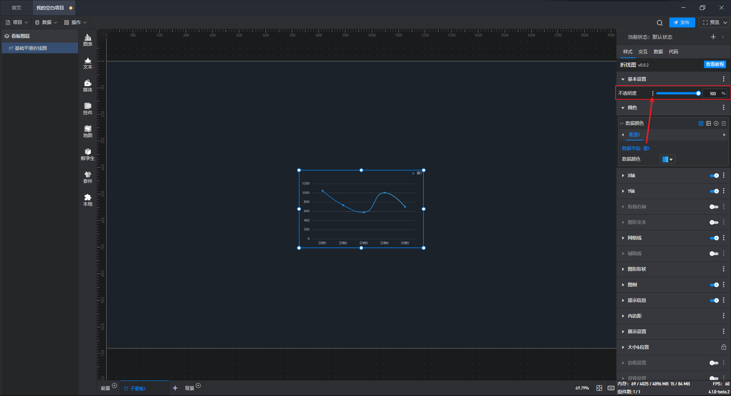This screenshot has width=731, height=396.
Task: Click the 大小&位置 lock icon
Action: pos(723,347)
